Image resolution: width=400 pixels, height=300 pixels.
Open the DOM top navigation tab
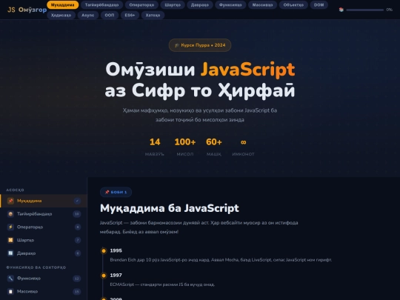[x=319, y=5]
